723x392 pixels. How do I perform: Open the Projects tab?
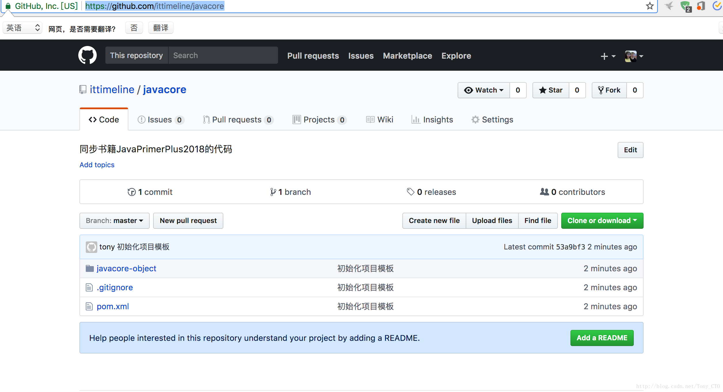(x=319, y=120)
